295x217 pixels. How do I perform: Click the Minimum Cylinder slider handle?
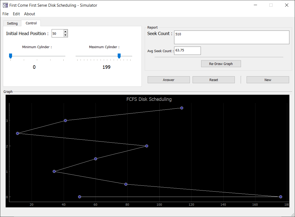click(x=10, y=56)
